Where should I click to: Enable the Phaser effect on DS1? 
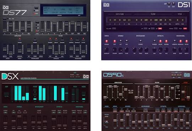[154, 41]
